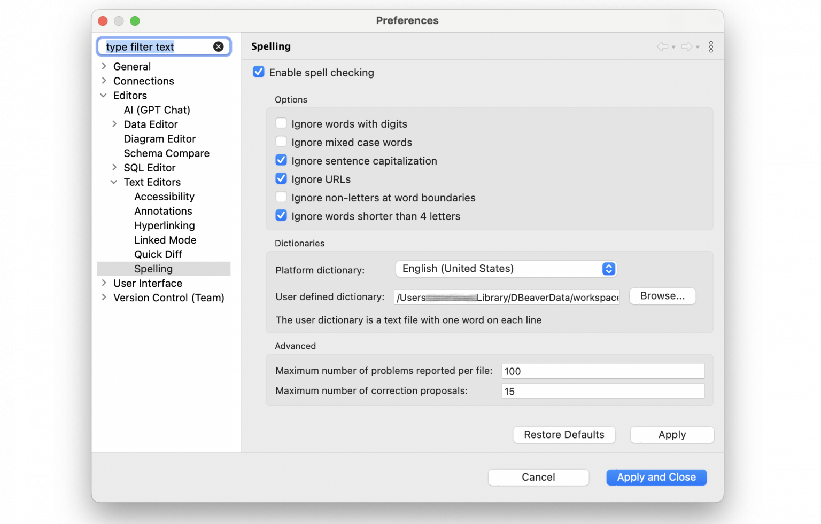
Task: Expand the General tree section
Action: [x=104, y=66]
